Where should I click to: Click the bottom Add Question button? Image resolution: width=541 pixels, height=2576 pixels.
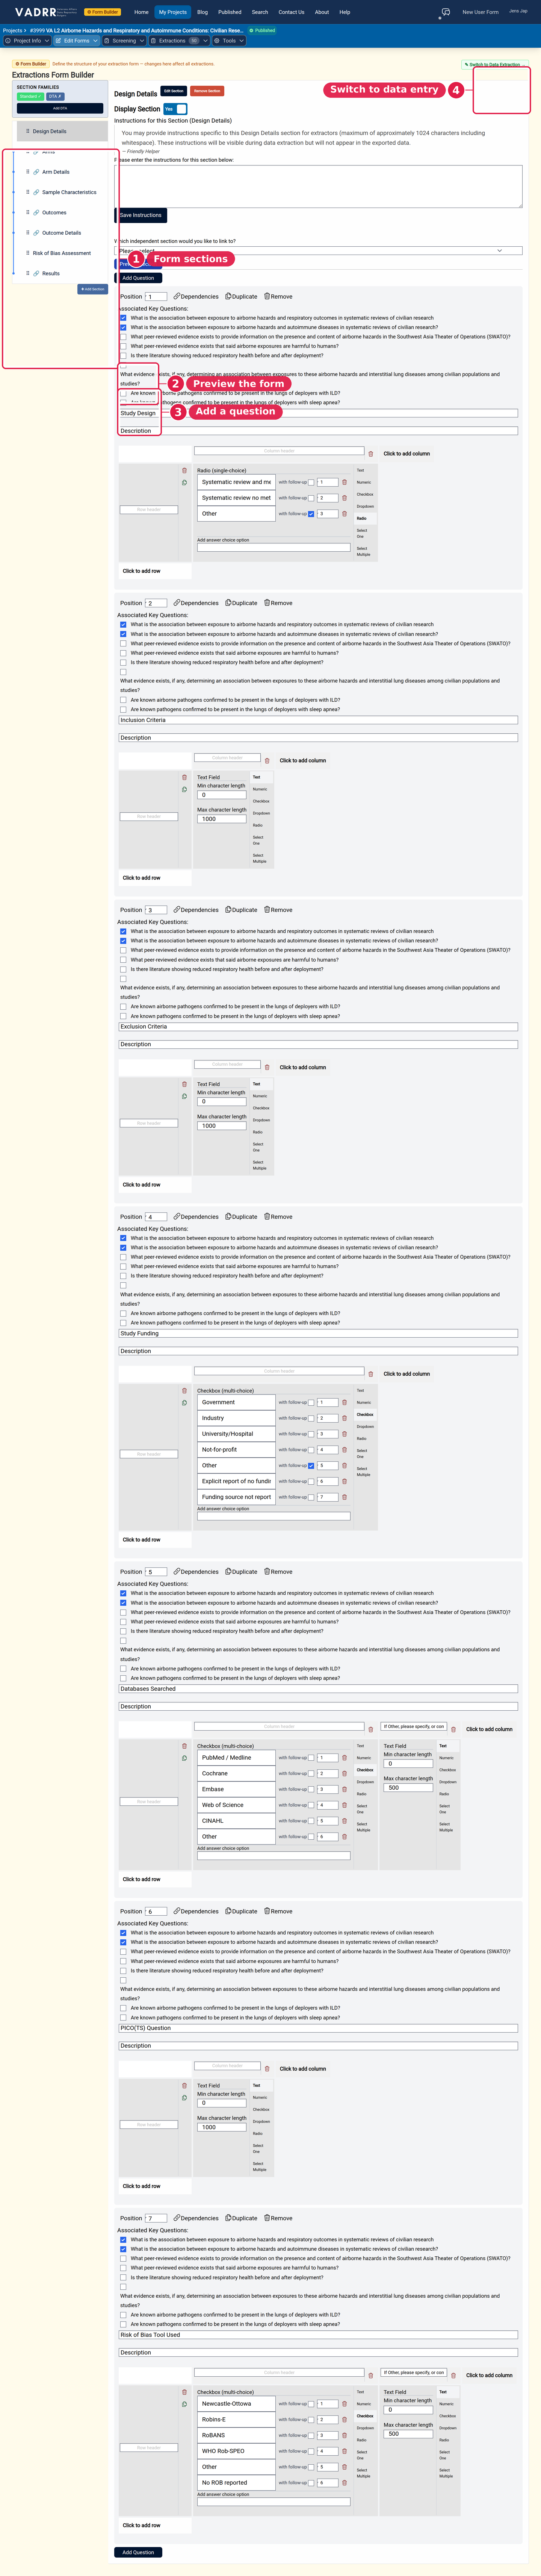139,2552
